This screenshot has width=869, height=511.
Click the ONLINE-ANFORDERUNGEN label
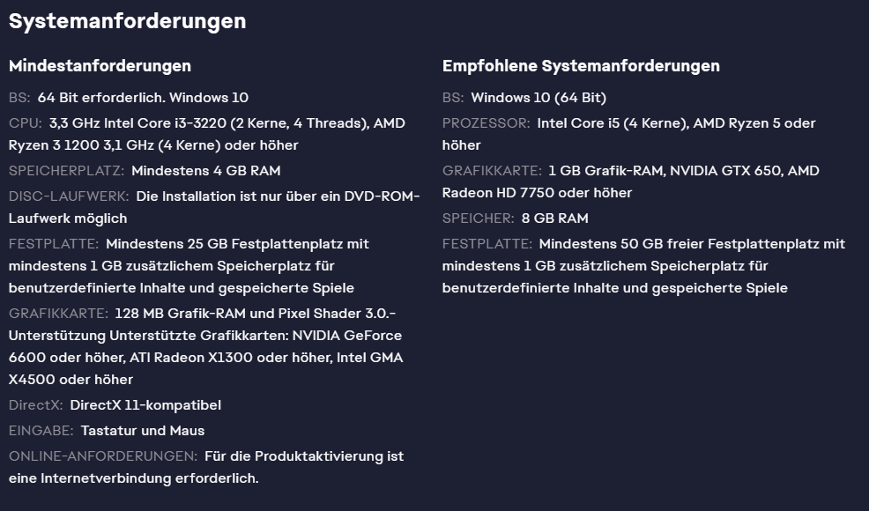pyautogui.click(x=103, y=456)
